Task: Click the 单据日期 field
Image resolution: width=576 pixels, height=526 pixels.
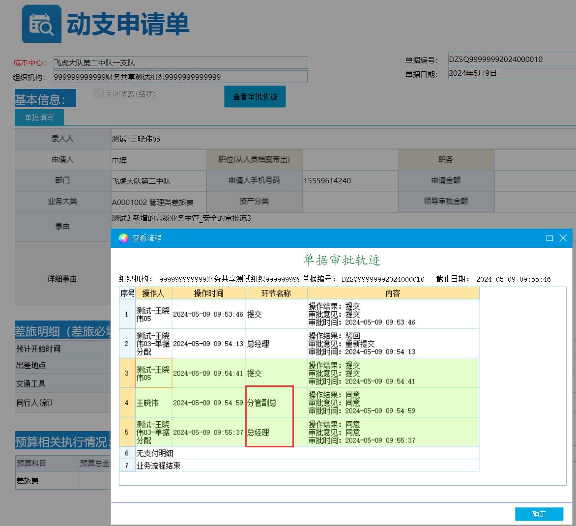Action: (511, 73)
